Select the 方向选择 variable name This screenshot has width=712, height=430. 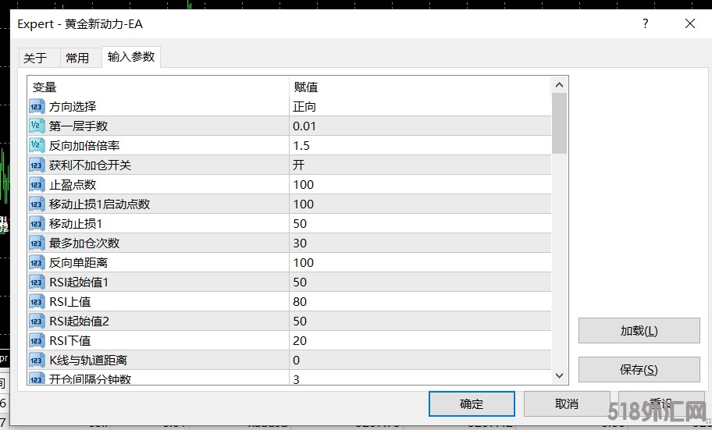(x=73, y=107)
